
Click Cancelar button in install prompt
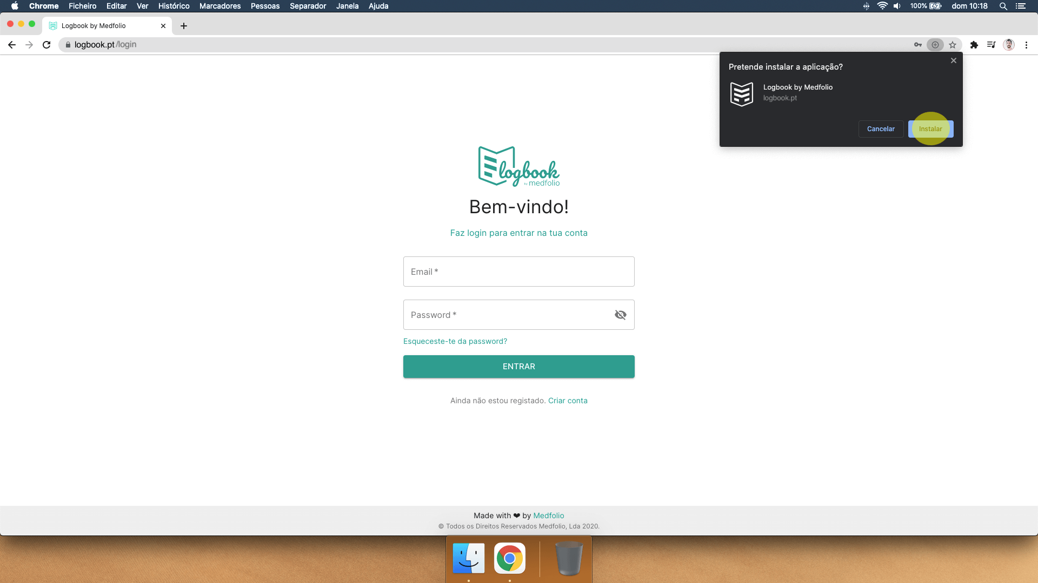pos(881,129)
